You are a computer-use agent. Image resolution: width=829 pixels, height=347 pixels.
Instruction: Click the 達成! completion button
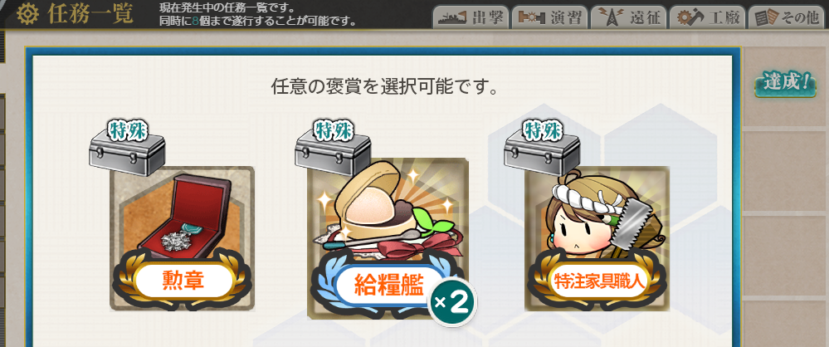784,84
